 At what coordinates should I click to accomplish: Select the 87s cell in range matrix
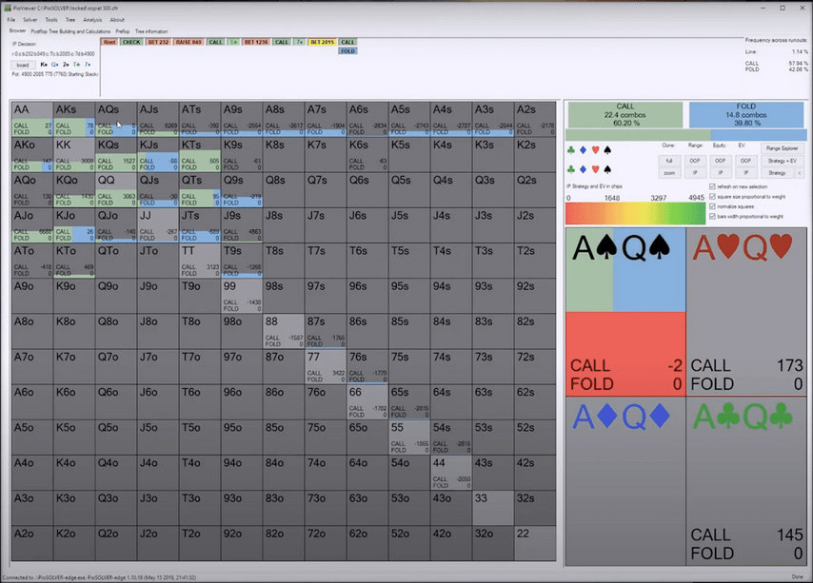326,331
